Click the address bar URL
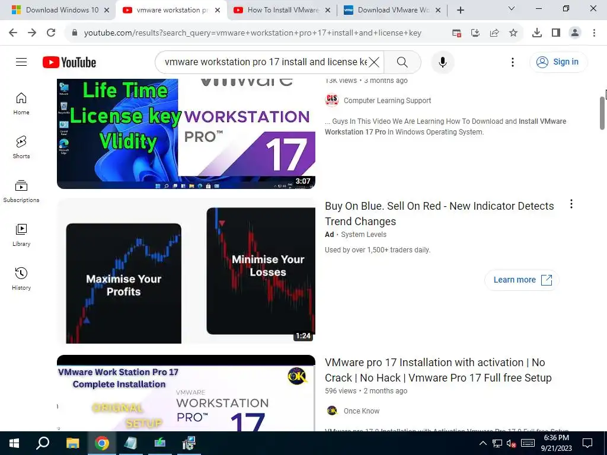Image resolution: width=607 pixels, height=455 pixels. (x=253, y=33)
